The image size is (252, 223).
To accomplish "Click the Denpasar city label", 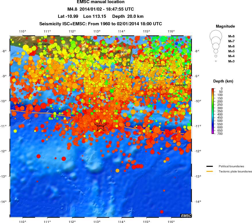I will 160,66.
